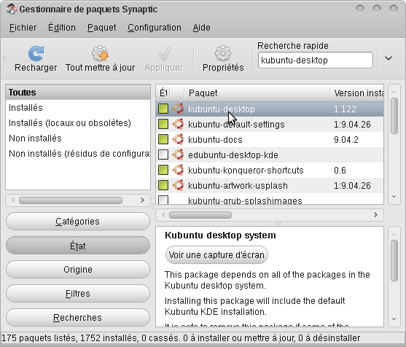Screen dimensions: 406x347
Task: Click Voir une capture d'écran button
Action: [x=216, y=255]
